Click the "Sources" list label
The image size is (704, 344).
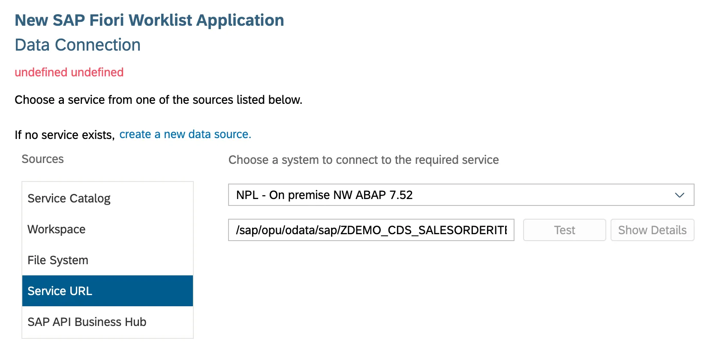click(x=42, y=159)
